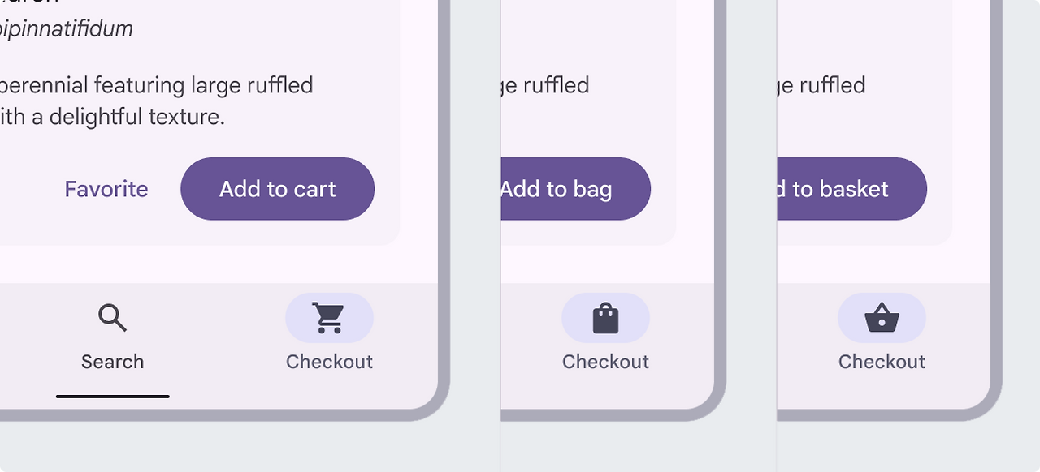Image resolution: width=1040 pixels, height=472 pixels.
Task: Click empty card area below Add to basket
Action: (x=861, y=233)
